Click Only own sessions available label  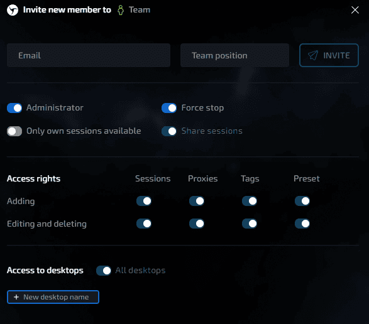[84, 131]
